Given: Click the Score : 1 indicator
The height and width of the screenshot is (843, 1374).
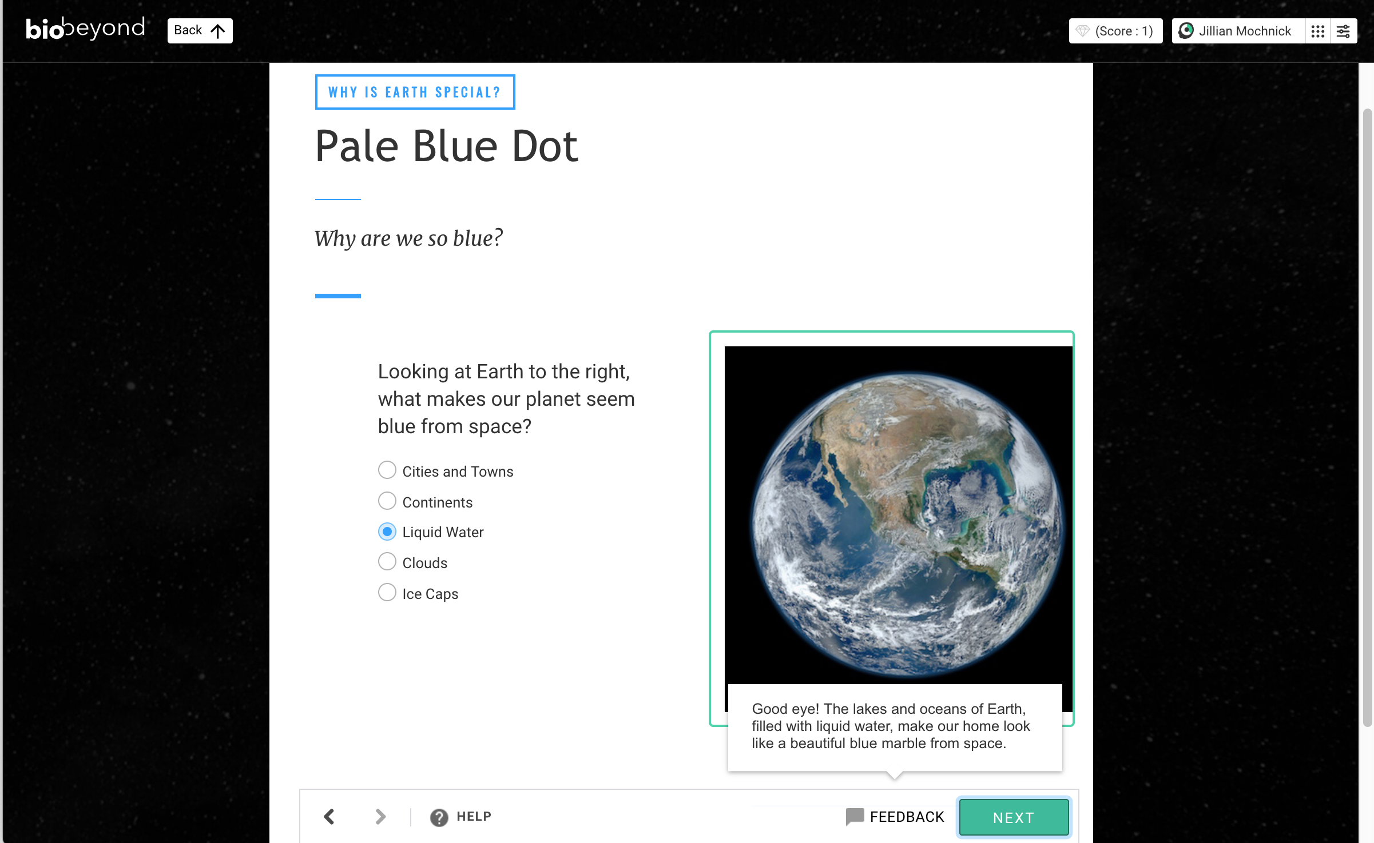Looking at the screenshot, I should (1115, 30).
